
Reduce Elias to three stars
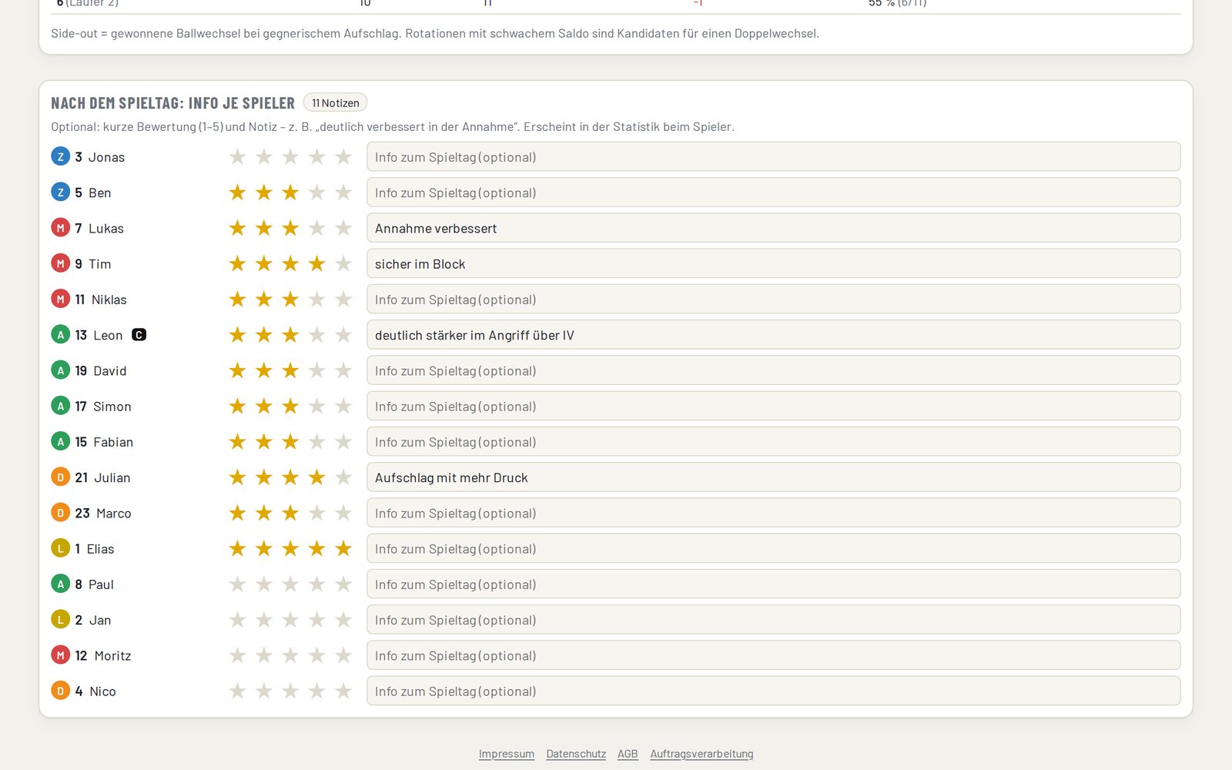click(x=290, y=549)
